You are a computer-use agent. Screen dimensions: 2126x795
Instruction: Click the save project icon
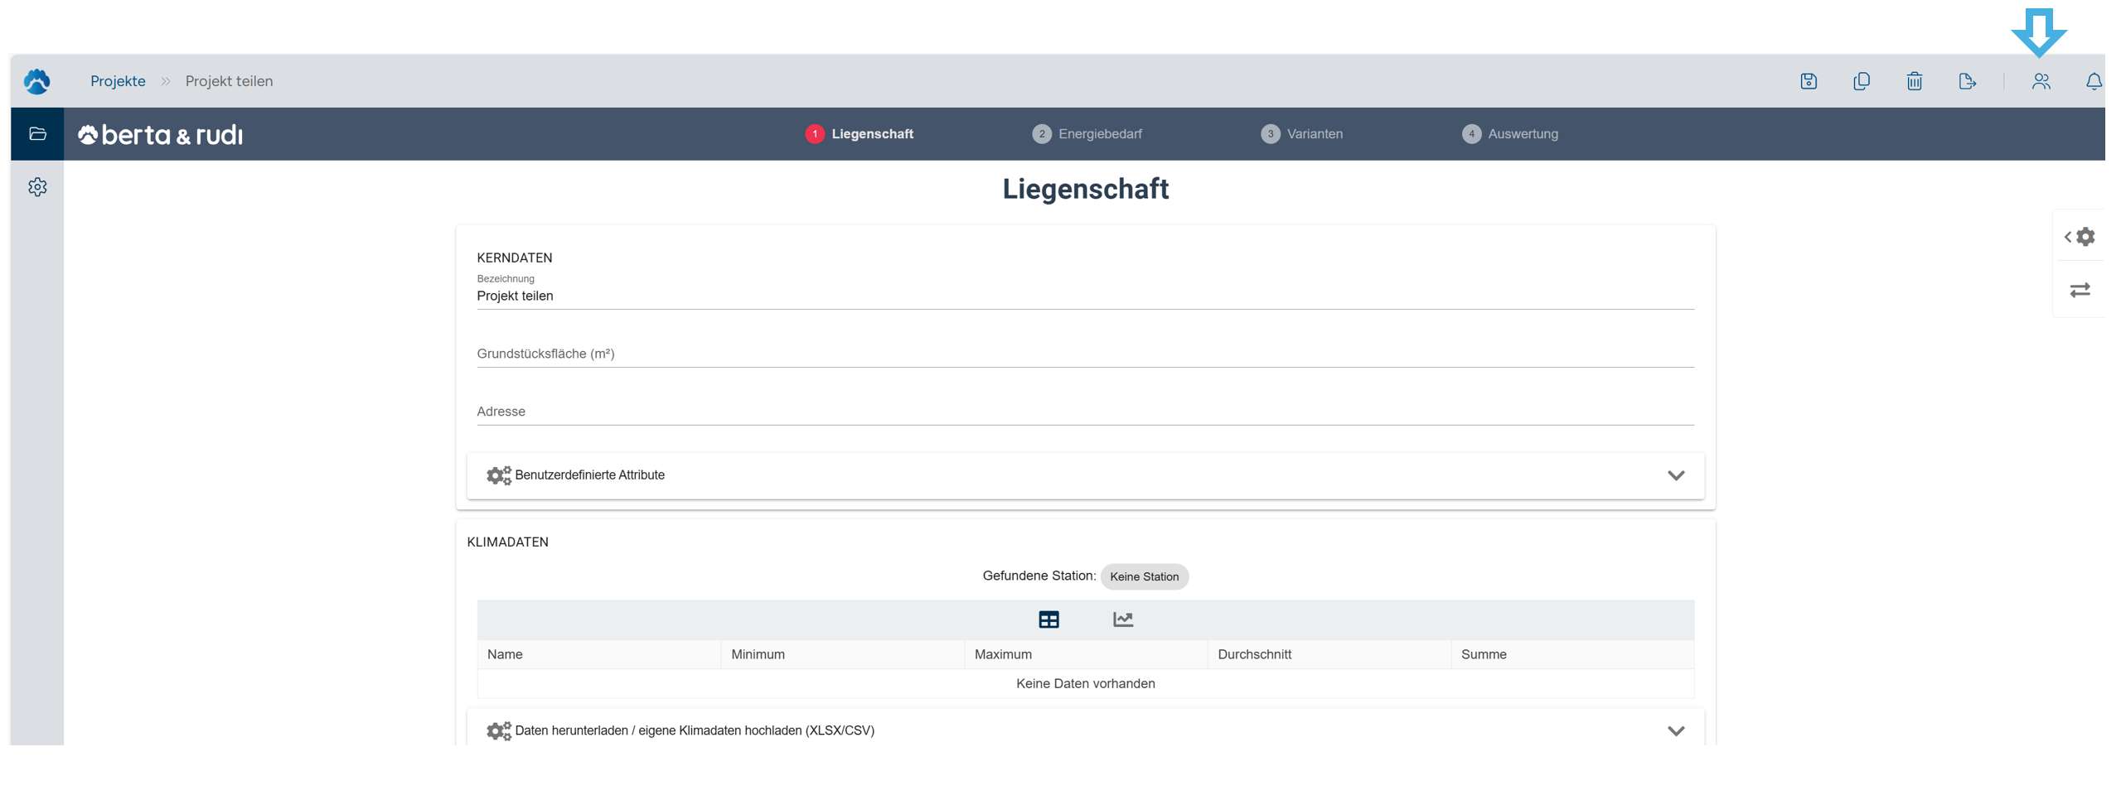pyautogui.click(x=1808, y=81)
